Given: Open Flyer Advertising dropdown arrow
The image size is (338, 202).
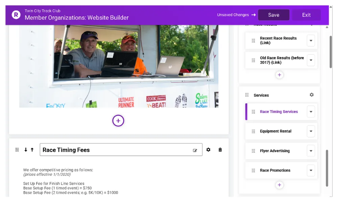Looking at the screenshot, I should 311,151.
